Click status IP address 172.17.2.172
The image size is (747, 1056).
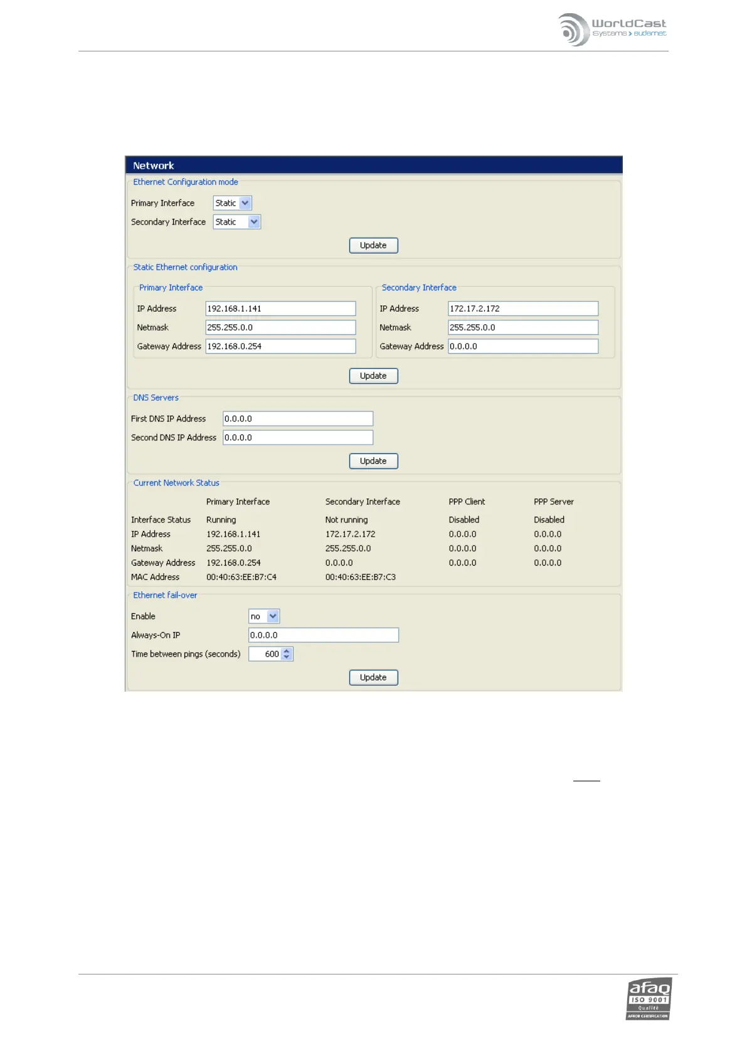tap(350, 534)
